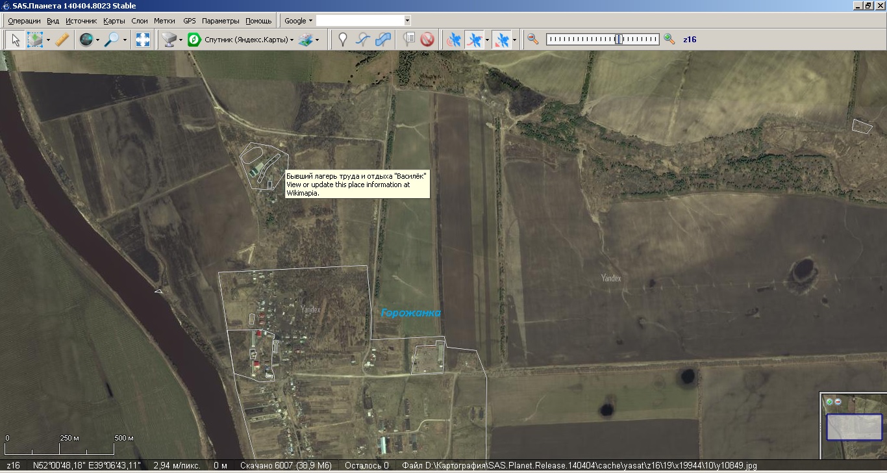Click the minimap blue viewport rectangle
This screenshot has width=887, height=473.
point(854,427)
